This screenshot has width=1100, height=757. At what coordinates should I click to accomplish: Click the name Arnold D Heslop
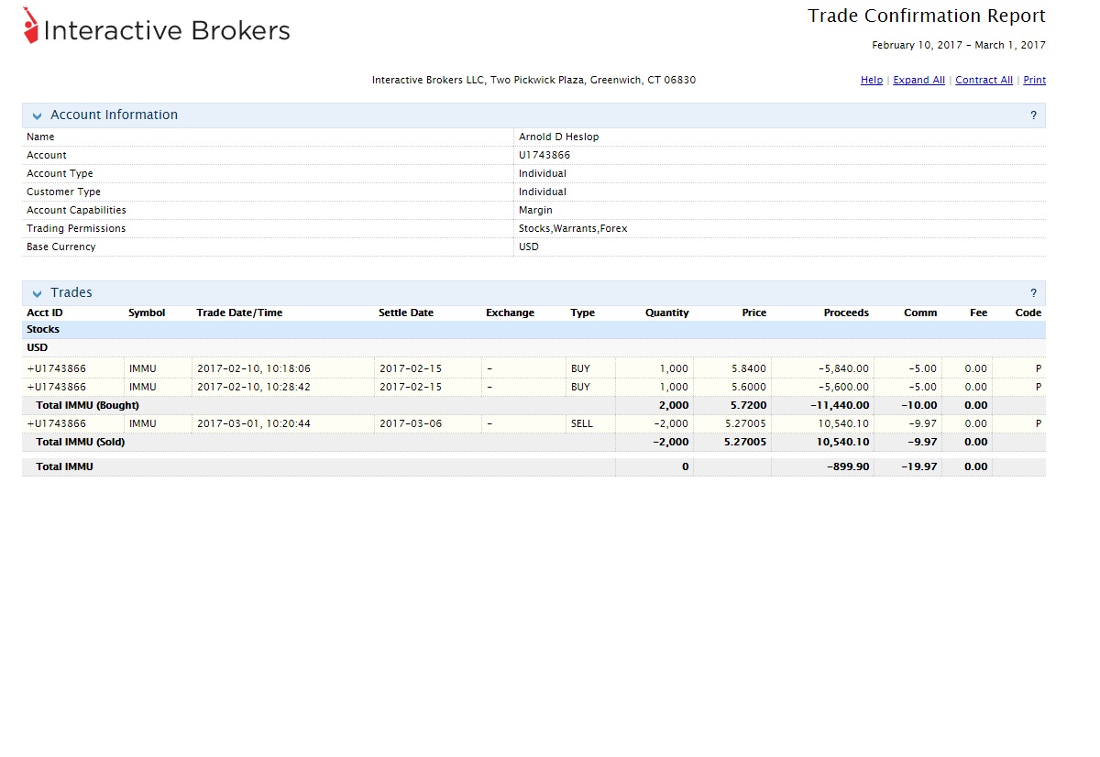558,137
